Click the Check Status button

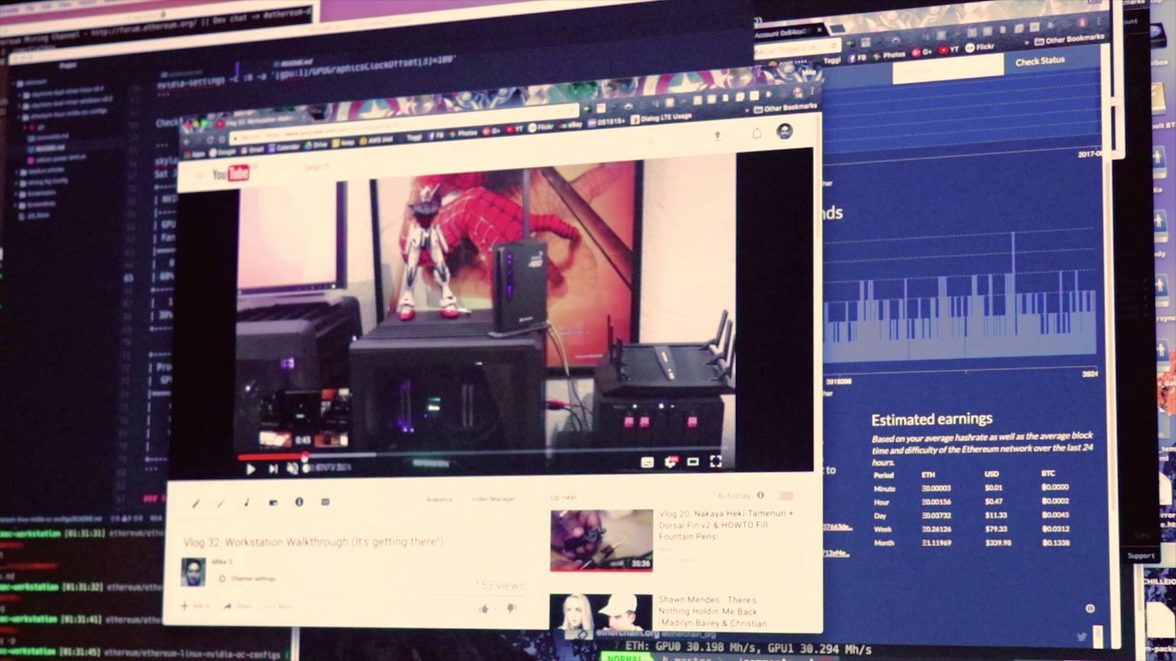click(1040, 62)
